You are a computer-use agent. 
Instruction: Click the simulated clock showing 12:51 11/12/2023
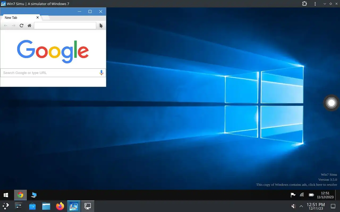(325, 195)
